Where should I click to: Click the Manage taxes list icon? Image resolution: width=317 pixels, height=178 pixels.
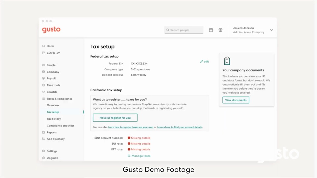129,156
